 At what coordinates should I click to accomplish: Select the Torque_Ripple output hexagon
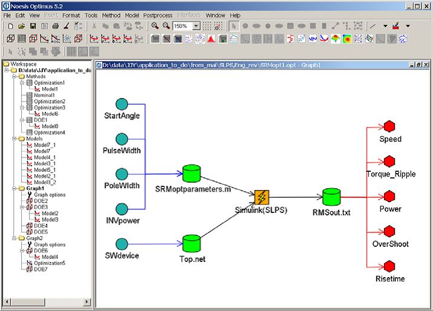389,162
